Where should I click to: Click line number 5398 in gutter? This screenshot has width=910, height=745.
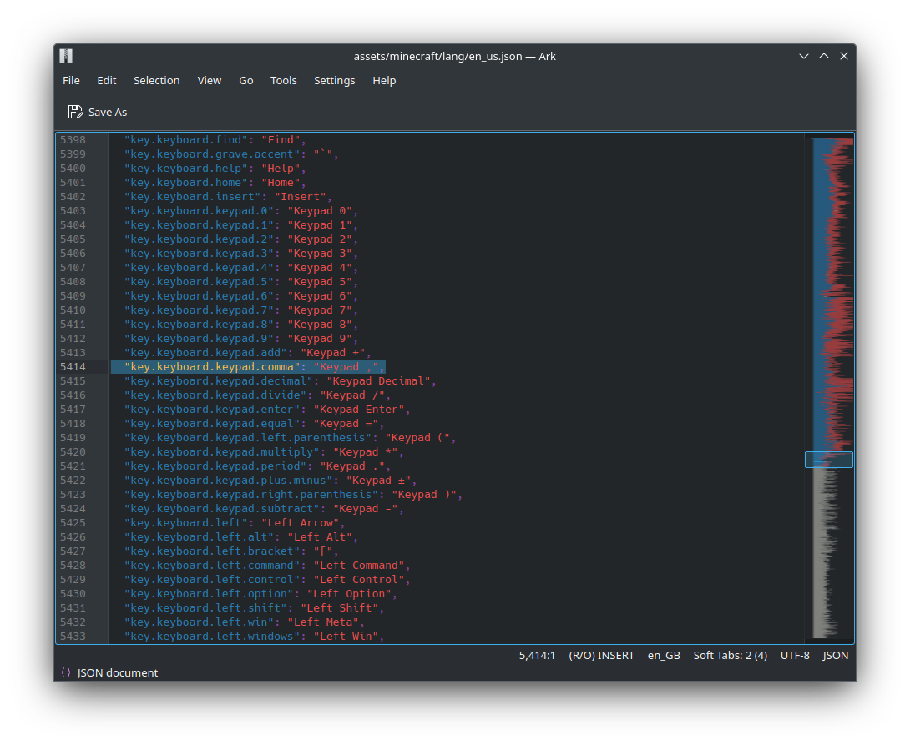[x=73, y=139]
